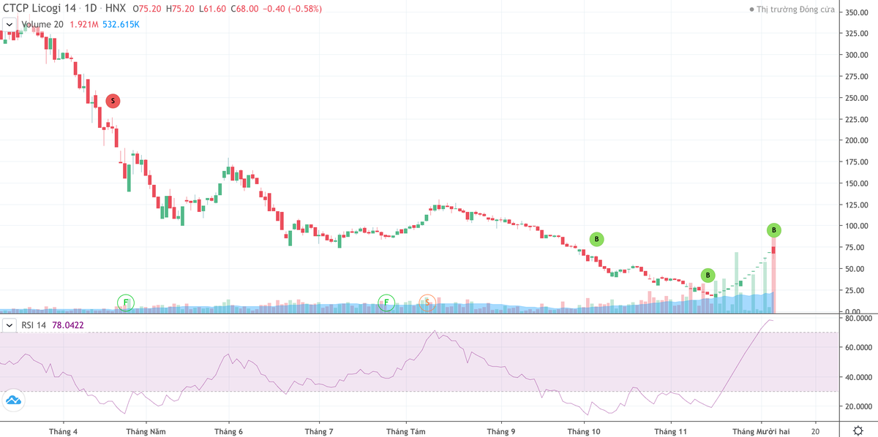Viewport: 878px width, 437px height.
Task: Click the Thị trường Đóng cửa market status
Action: point(796,9)
